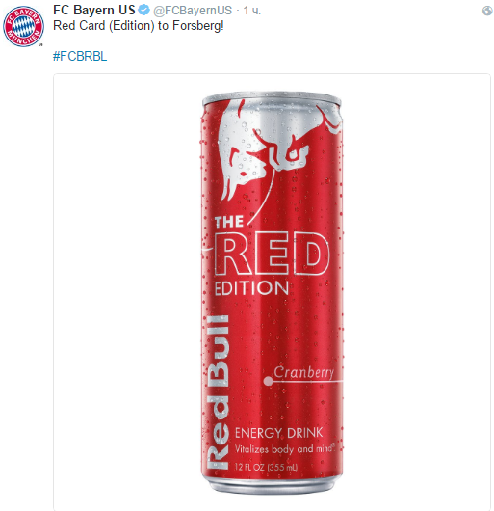
Task: Click the 12 FL OZ volume text
Action: point(266,467)
